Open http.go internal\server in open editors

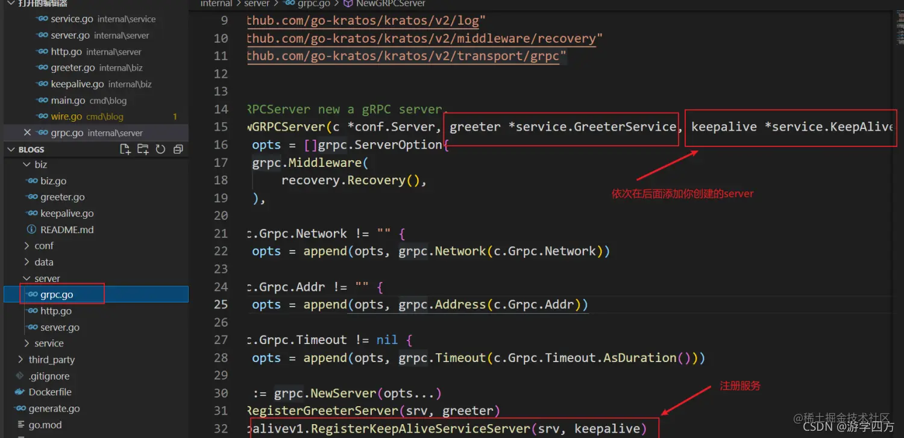tap(96, 51)
